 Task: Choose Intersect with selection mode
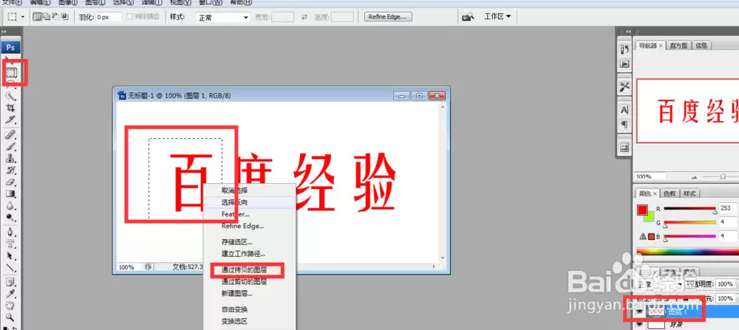(64, 17)
